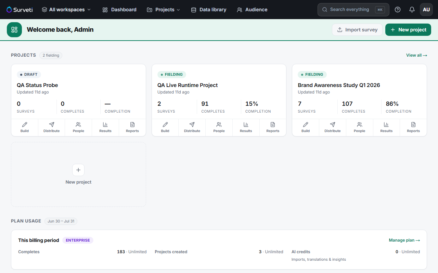Viewport: 438px width, 273px height.
Task: Click the ENTERPRISE plan badge
Action: pyautogui.click(x=78, y=240)
